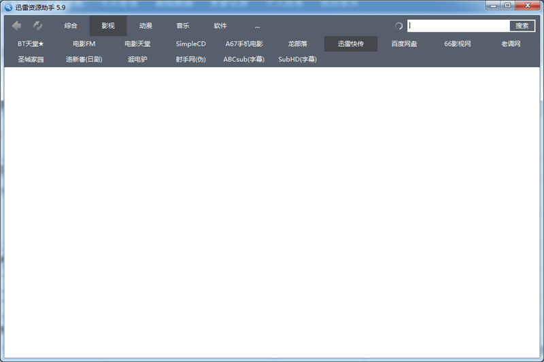Choose the 66影视网 source
Image resolution: width=544 pixels, height=362 pixels.
point(458,44)
